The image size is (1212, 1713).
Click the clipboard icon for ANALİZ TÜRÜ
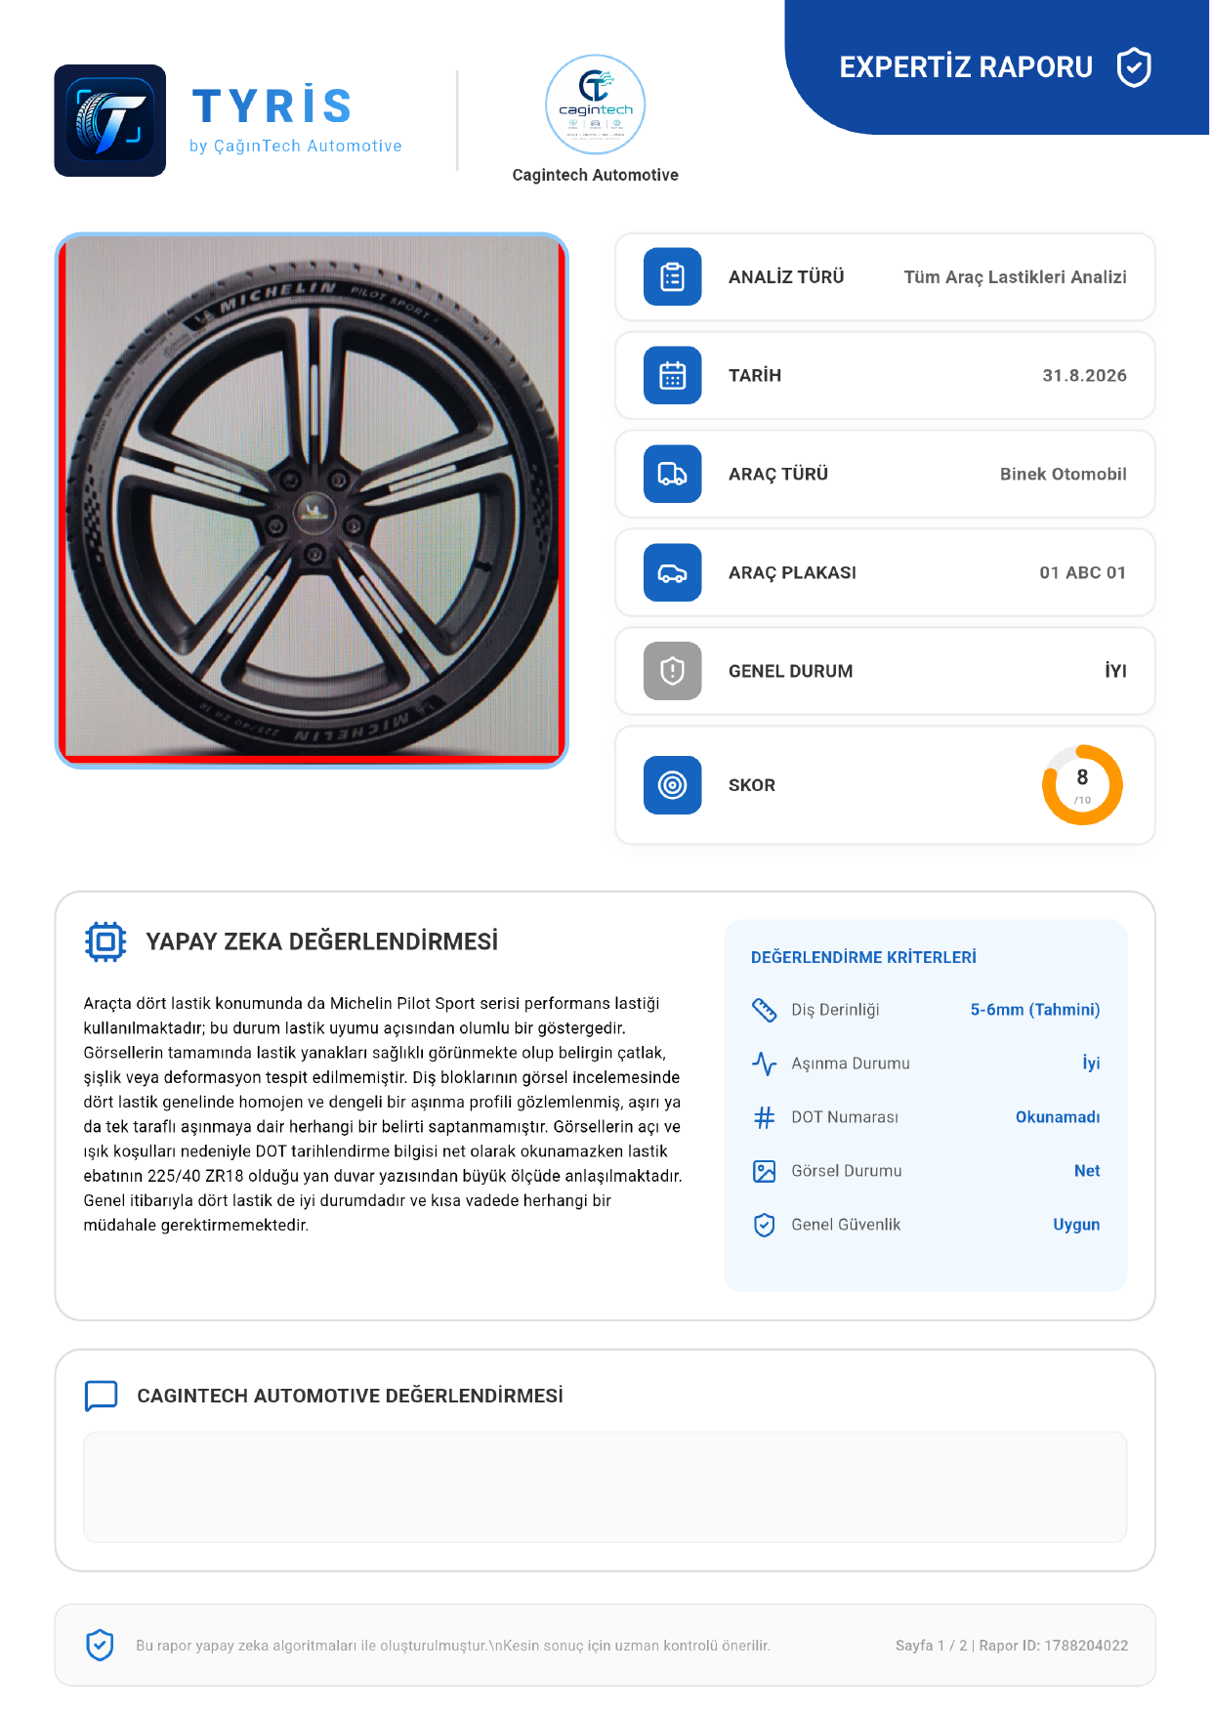(673, 277)
